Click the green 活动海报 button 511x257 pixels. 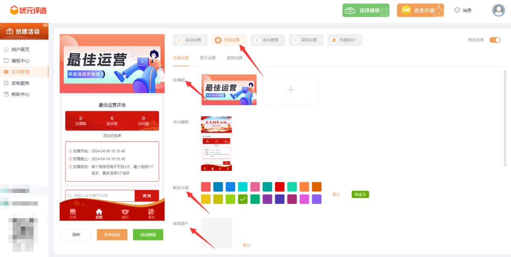(148, 235)
